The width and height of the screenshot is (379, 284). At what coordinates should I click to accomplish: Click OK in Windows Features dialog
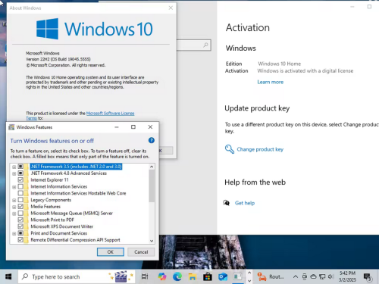111,252
